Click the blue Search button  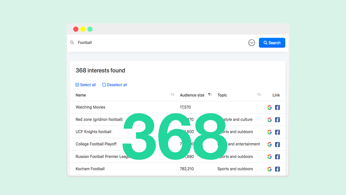click(272, 43)
